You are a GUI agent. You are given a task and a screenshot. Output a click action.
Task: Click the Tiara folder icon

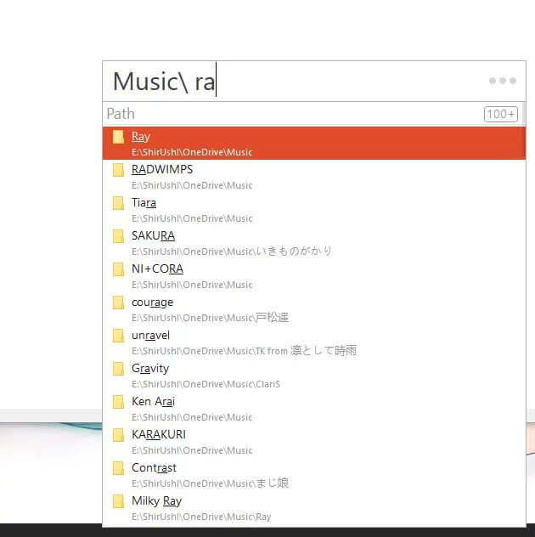(x=118, y=203)
